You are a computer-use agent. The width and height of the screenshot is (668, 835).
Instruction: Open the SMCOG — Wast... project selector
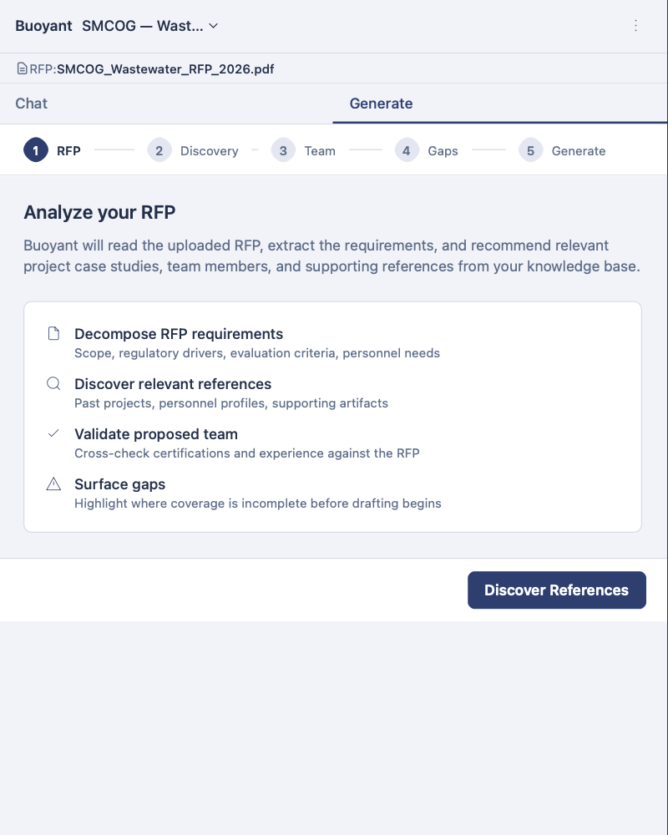[150, 26]
